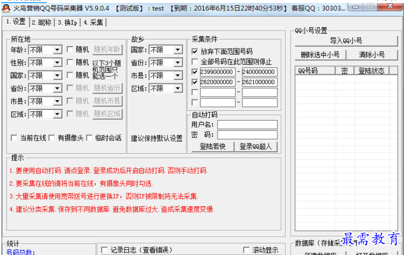Close the 火鸟营销 window
404x255 pixels.
pyautogui.click(x=390, y=7)
